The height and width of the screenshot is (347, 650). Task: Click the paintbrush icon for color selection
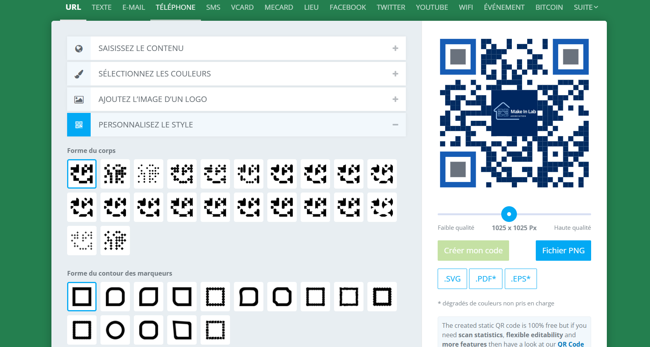[79, 74]
